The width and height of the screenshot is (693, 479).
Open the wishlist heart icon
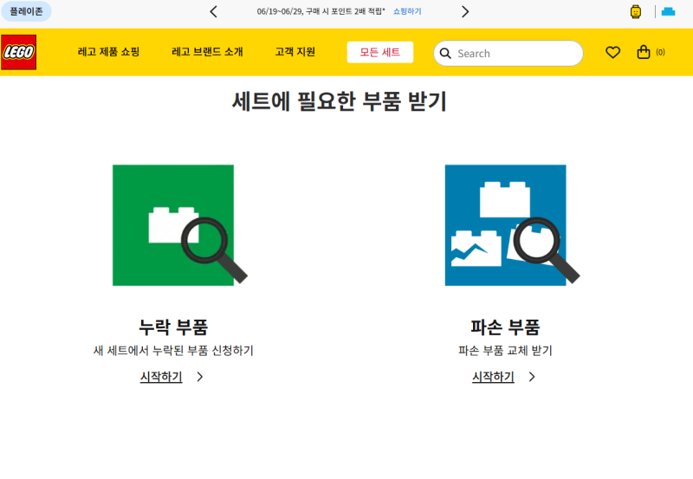[x=612, y=53]
